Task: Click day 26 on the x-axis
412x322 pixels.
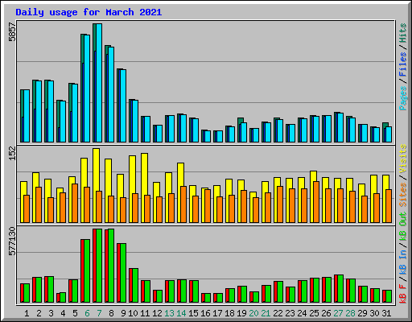Action: pyautogui.click(x=326, y=313)
